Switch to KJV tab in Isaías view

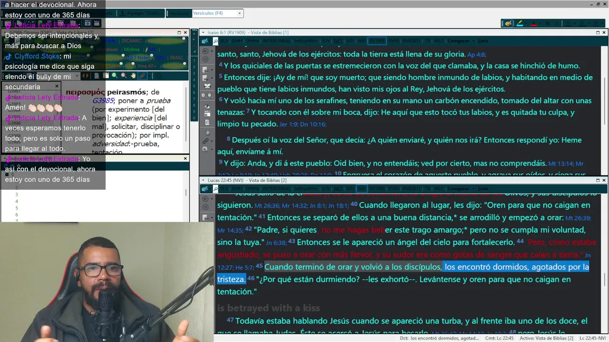point(326,41)
